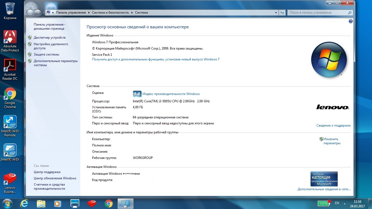Open Счетчики и средства производительности
The height and width of the screenshot is (209, 372).
49,186
